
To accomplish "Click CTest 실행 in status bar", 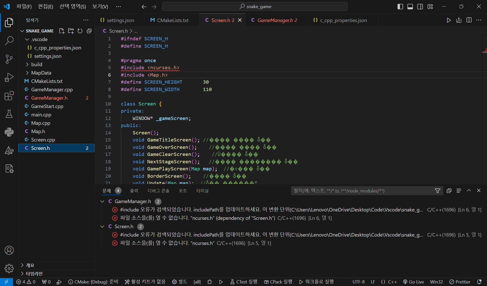I will pyautogui.click(x=244, y=282).
